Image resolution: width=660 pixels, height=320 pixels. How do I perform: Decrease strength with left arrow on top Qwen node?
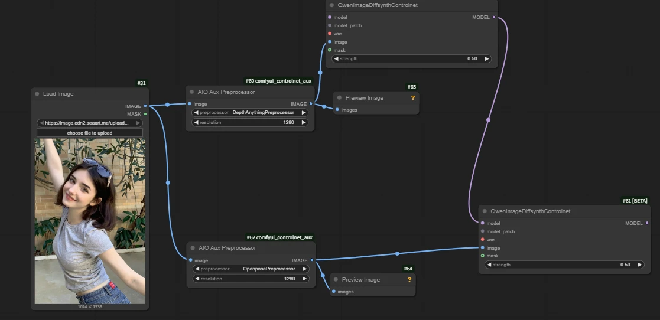pyautogui.click(x=336, y=59)
